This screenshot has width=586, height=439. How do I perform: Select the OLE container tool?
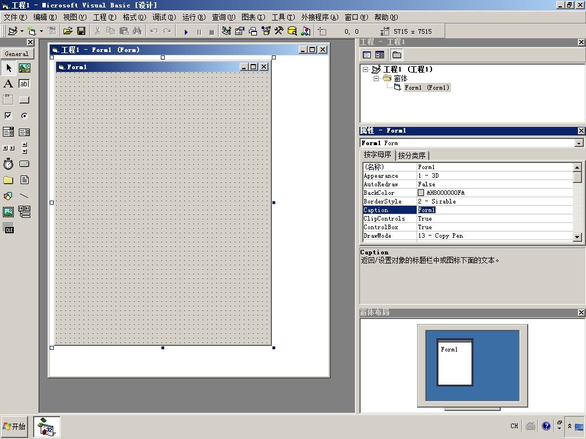point(8,228)
